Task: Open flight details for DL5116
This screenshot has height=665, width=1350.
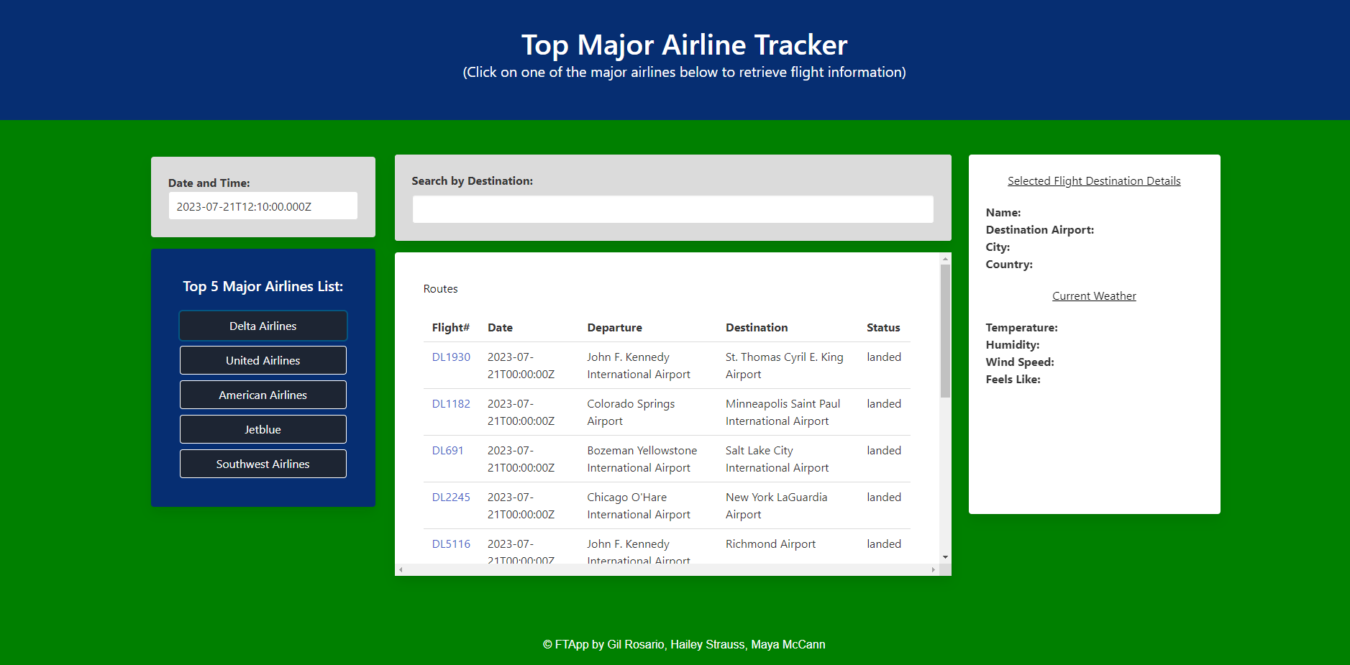Action: [x=450, y=544]
